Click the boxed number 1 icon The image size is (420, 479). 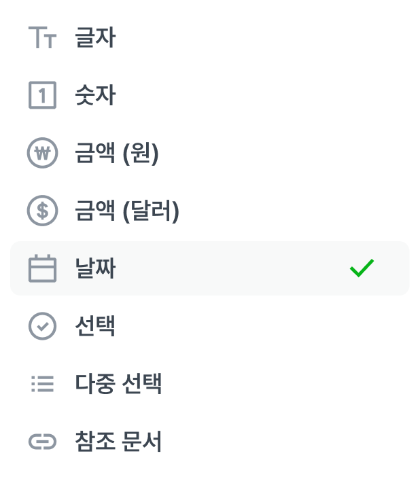(x=42, y=96)
